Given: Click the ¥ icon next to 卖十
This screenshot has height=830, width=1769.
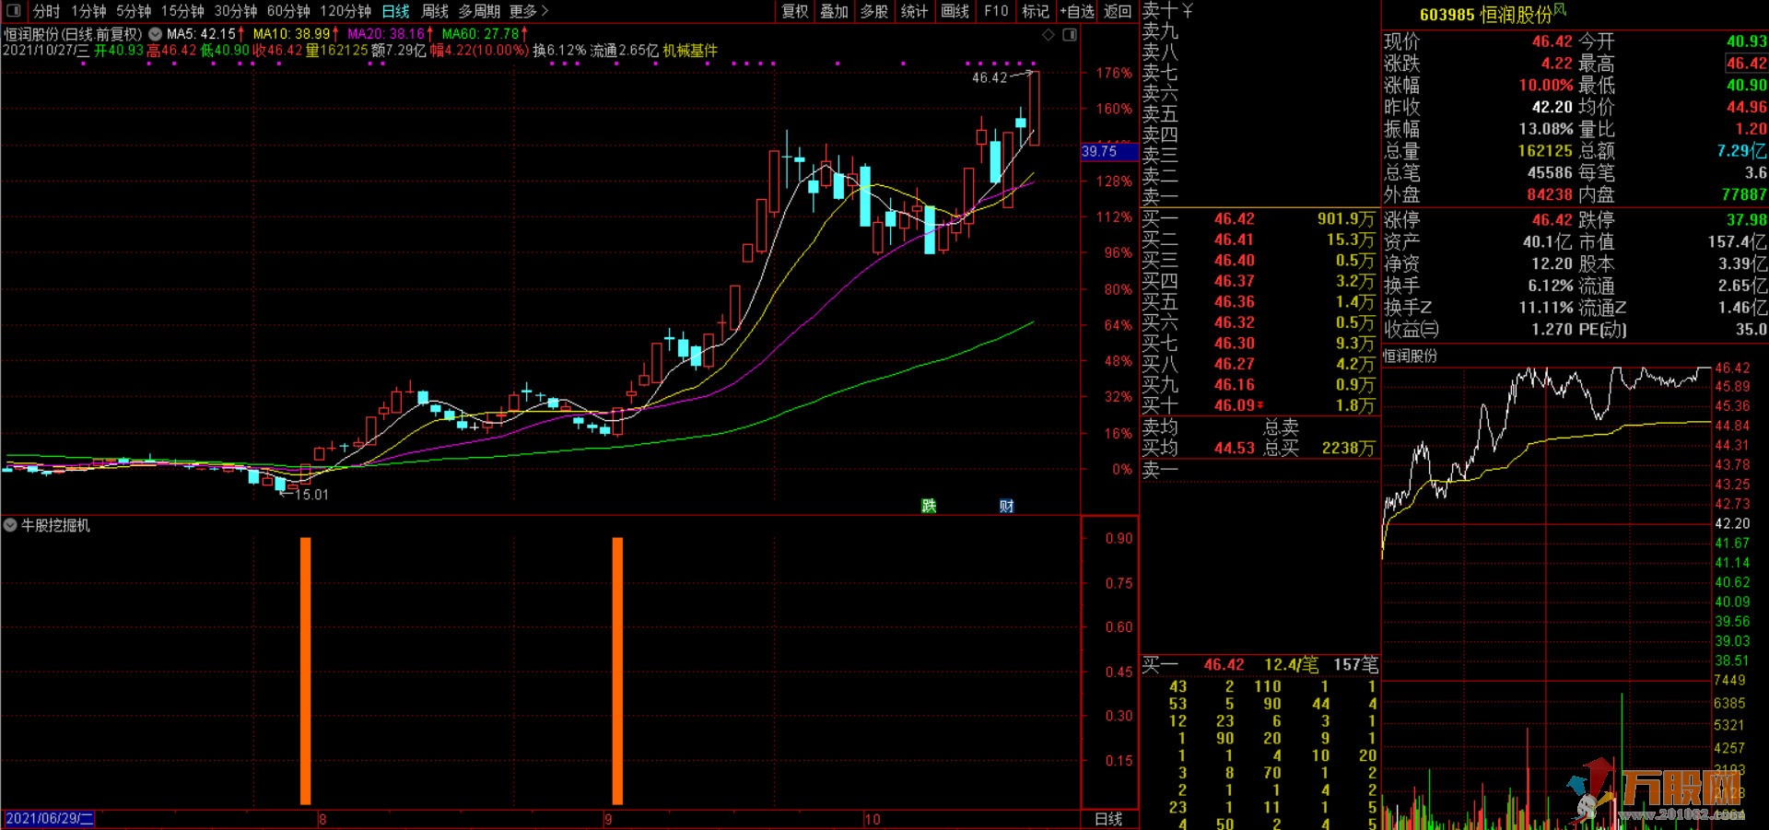Looking at the screenshot, I should (x=1188, y=11).
